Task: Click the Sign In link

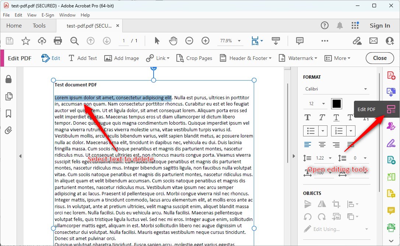Action: tap(380, 25)
